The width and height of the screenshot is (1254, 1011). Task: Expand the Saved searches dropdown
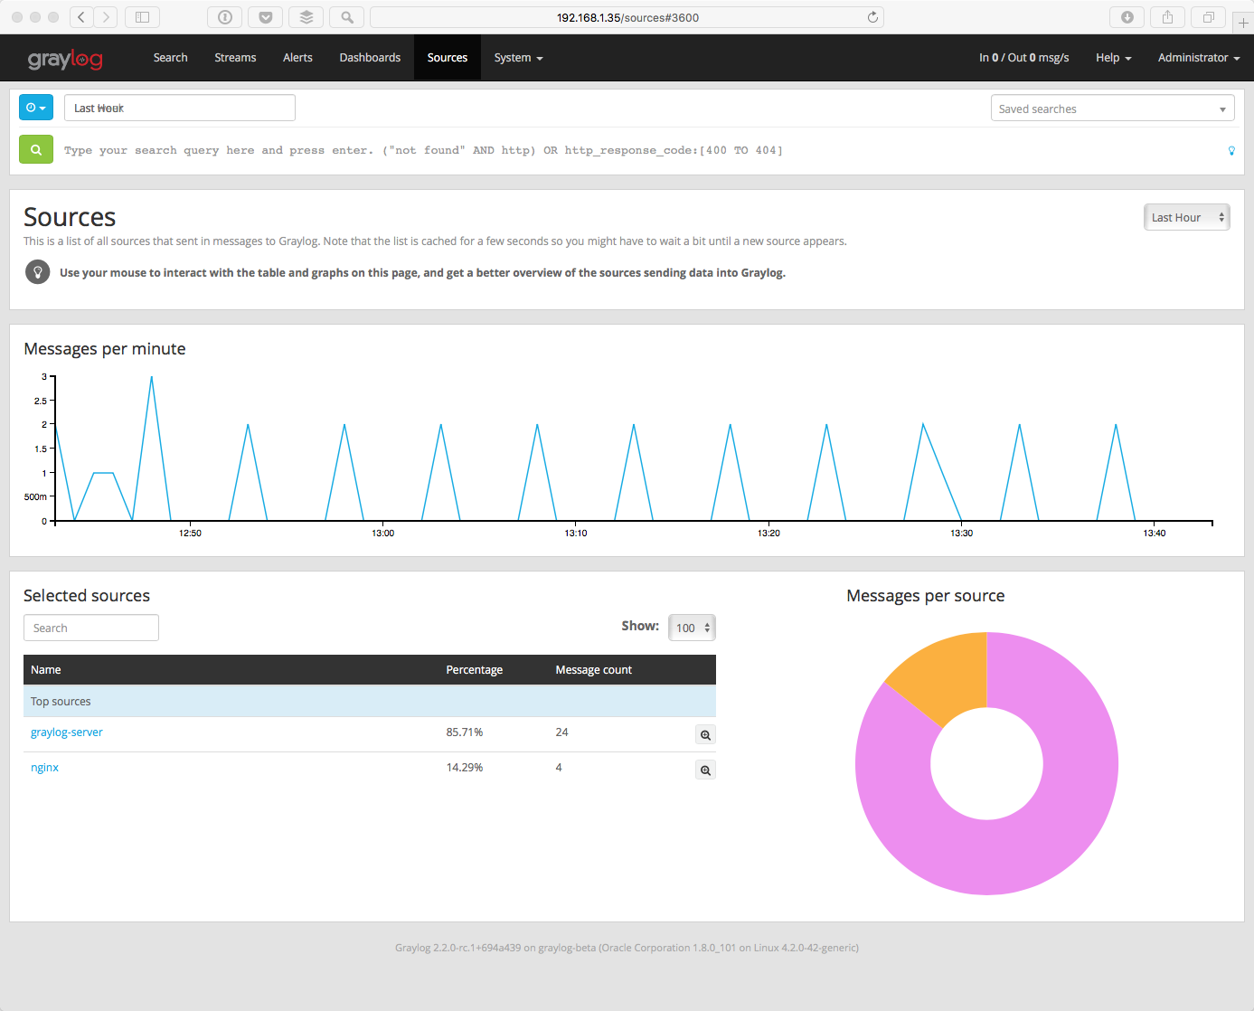1113,109
